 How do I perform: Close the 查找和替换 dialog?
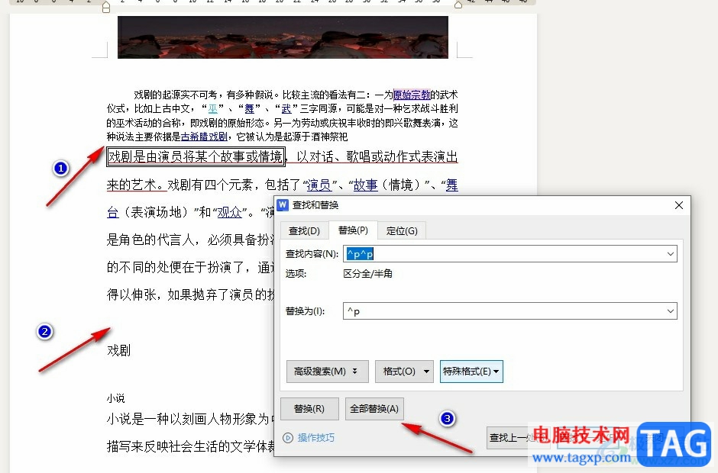678,205
